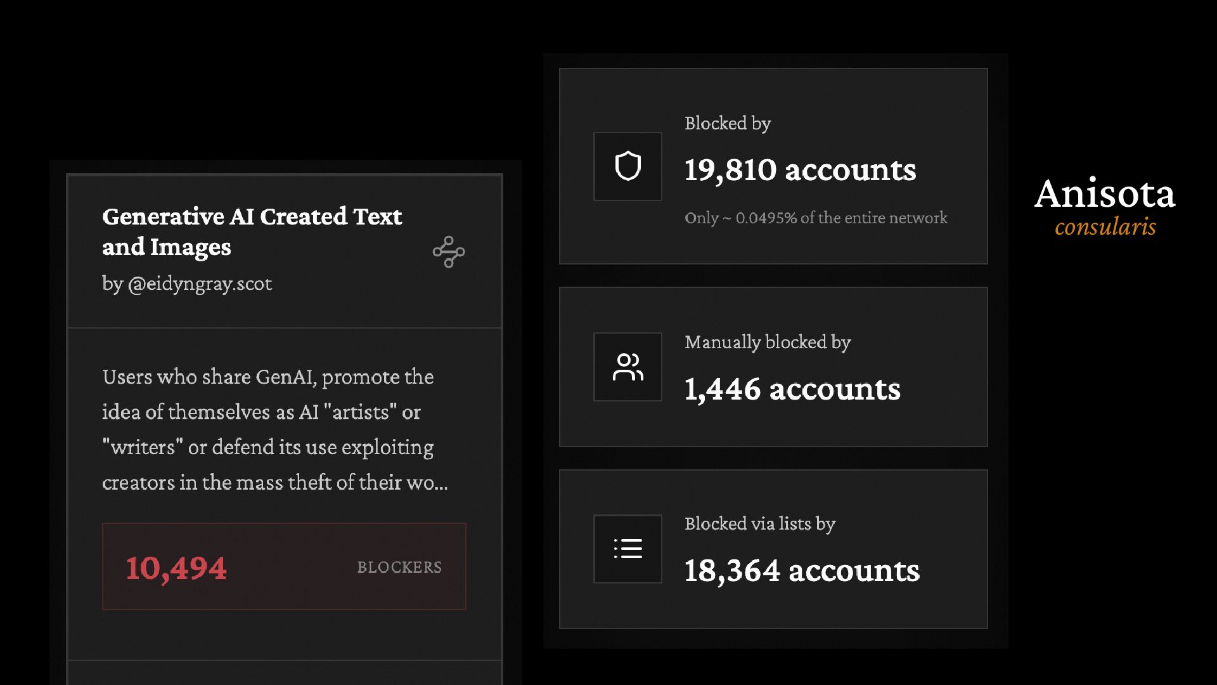Viewport: 1217px width, 685px height.
Task: Click the 1,446 accounts figure
Action: [x=792, y=389]
